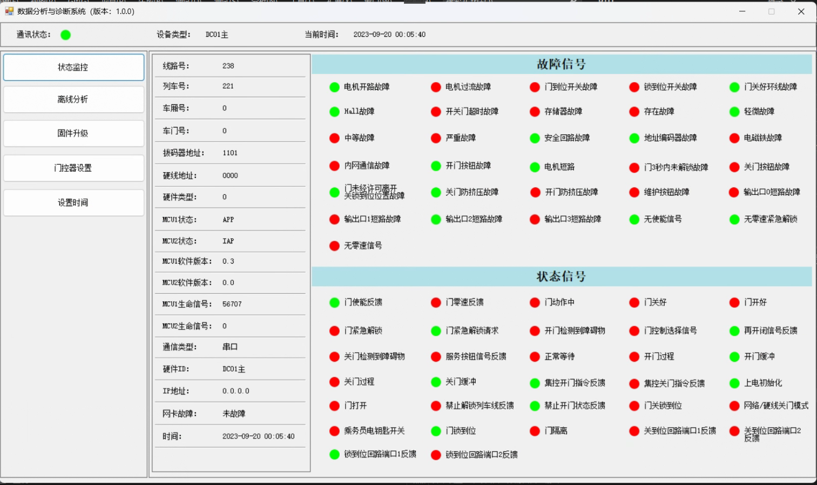Click the 存储器故障 red indicator
This screenshot has height=485, width=817.
click(535, 112)
